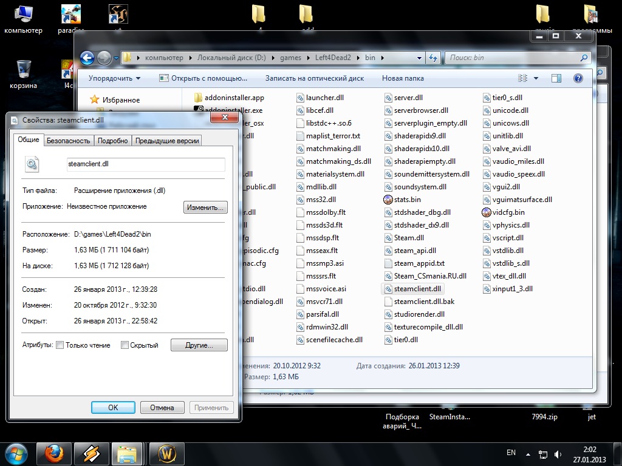The image size is (622, 466).
Task: Check the 'Скрытый' attribute checkbox
Action: (125, 345)
